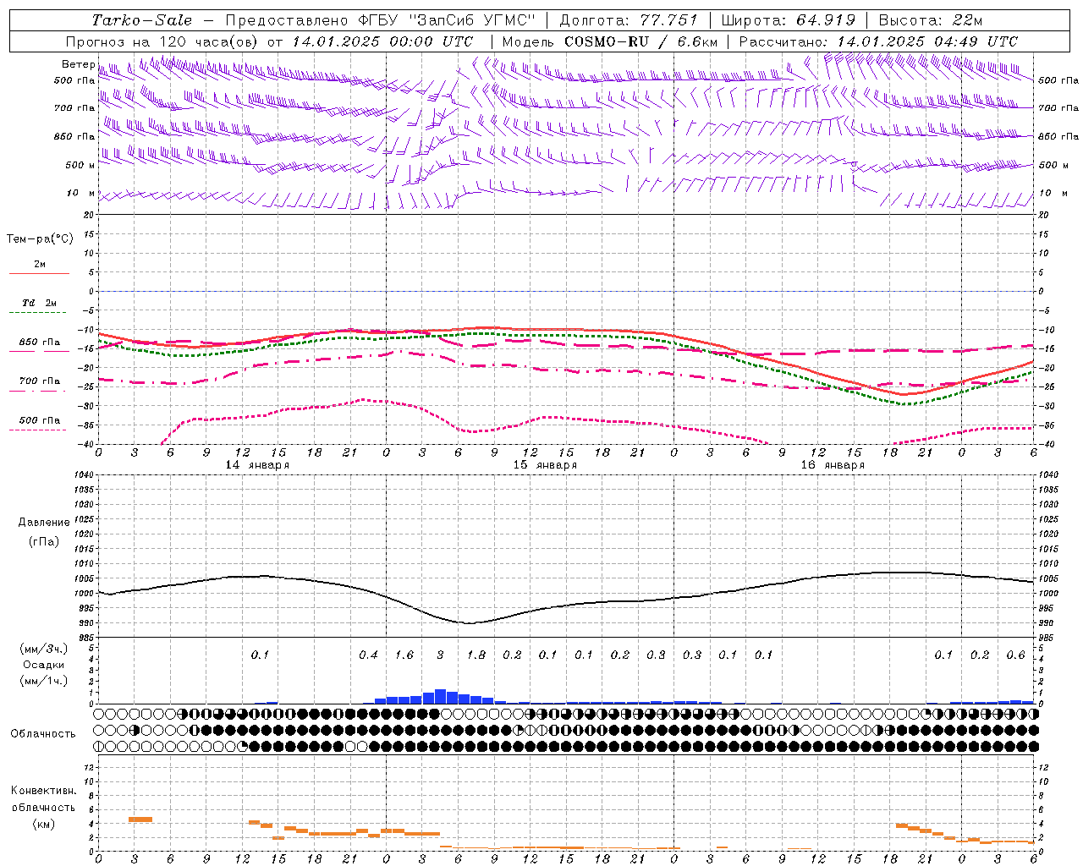1083x866 pixels.
Task: Click the 850 гПа temperature legend entry
Action: (40, 343)
